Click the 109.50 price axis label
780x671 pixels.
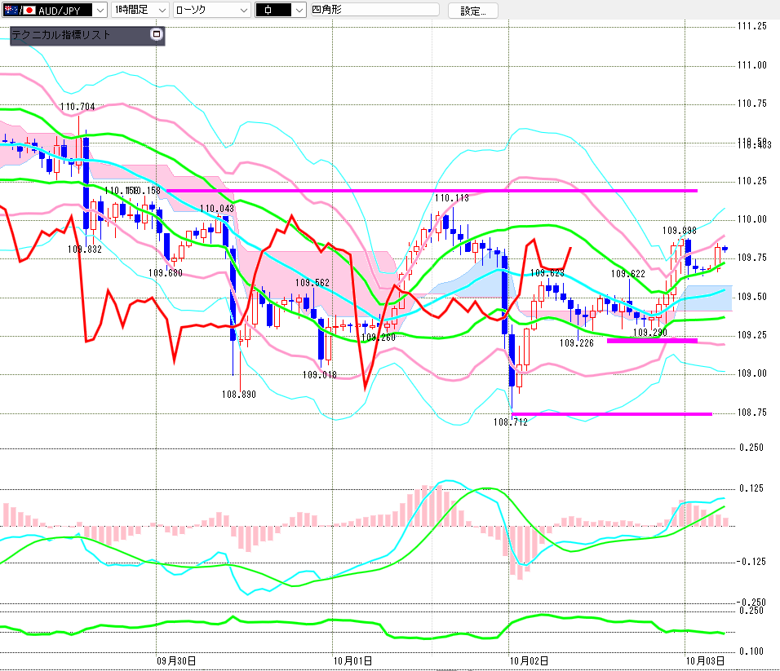752,297
